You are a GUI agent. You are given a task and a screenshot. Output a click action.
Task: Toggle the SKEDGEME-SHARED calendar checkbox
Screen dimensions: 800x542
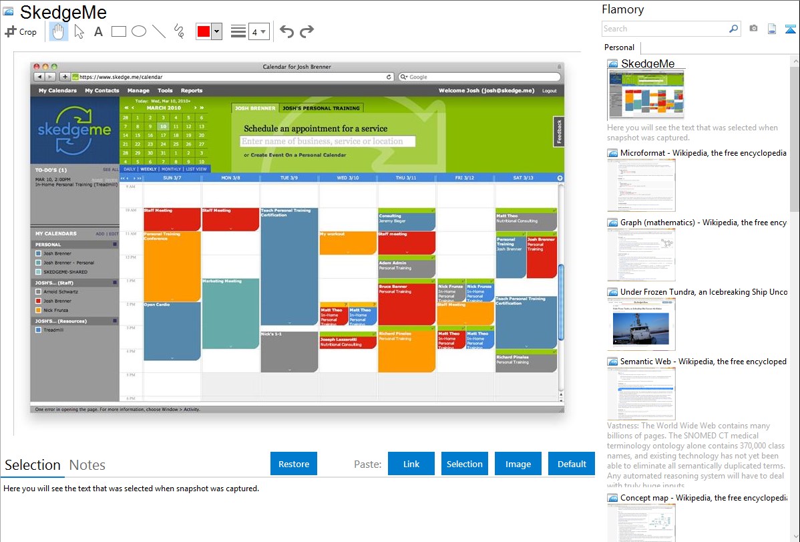[38, 272]
